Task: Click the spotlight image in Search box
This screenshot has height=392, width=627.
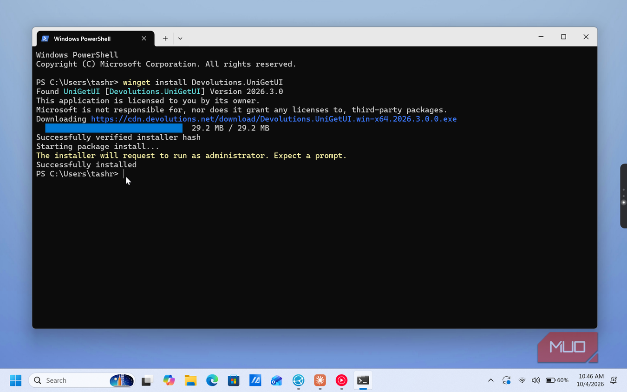Action: pyautogui.click(x=122, y=380)
